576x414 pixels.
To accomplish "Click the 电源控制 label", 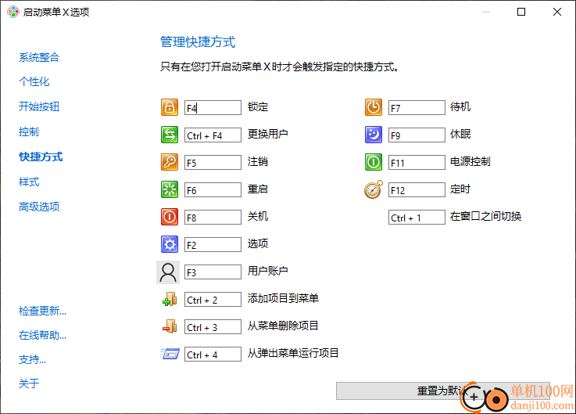I will click(470, 161).
